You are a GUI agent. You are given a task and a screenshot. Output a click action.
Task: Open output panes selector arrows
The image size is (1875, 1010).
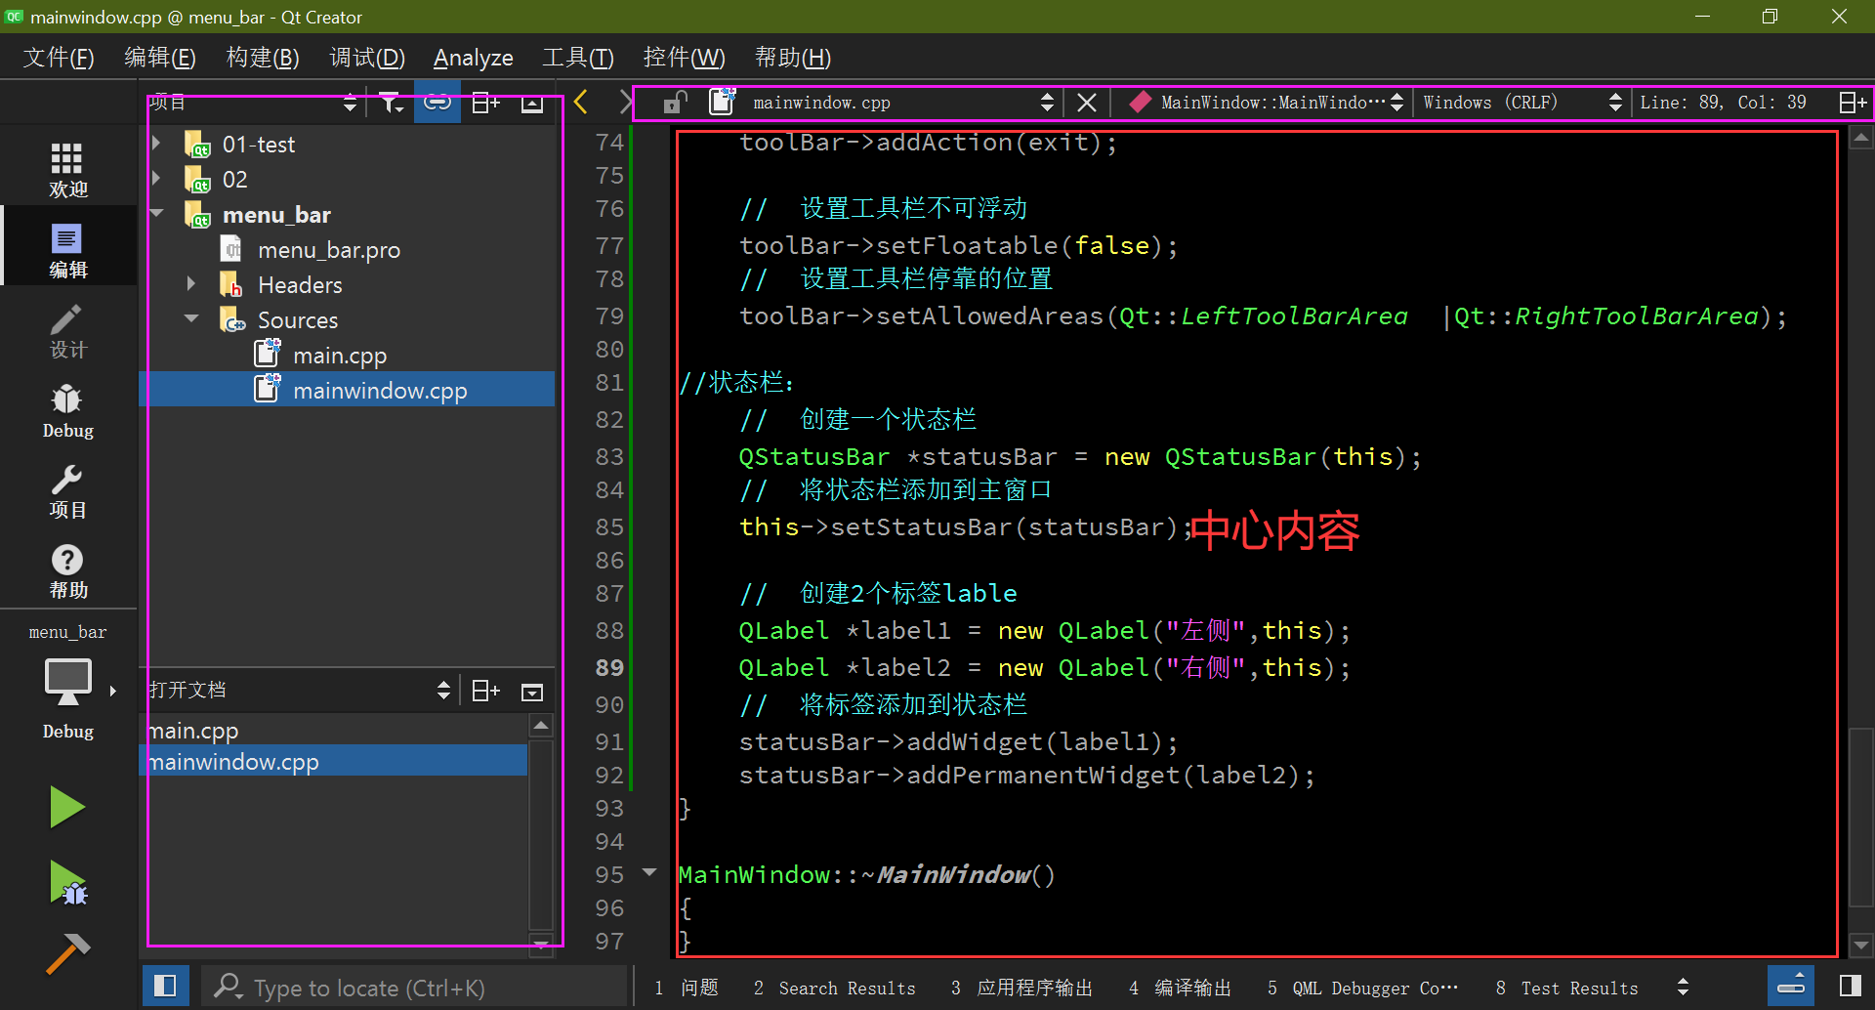pyautogui.click(x=1683, y=988)
